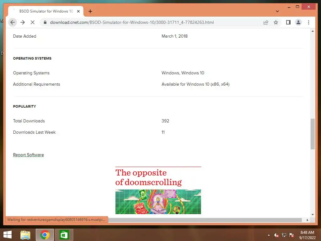321x241 pixels.
Task: Maximize the Chrome window
Action: (297, 7)
